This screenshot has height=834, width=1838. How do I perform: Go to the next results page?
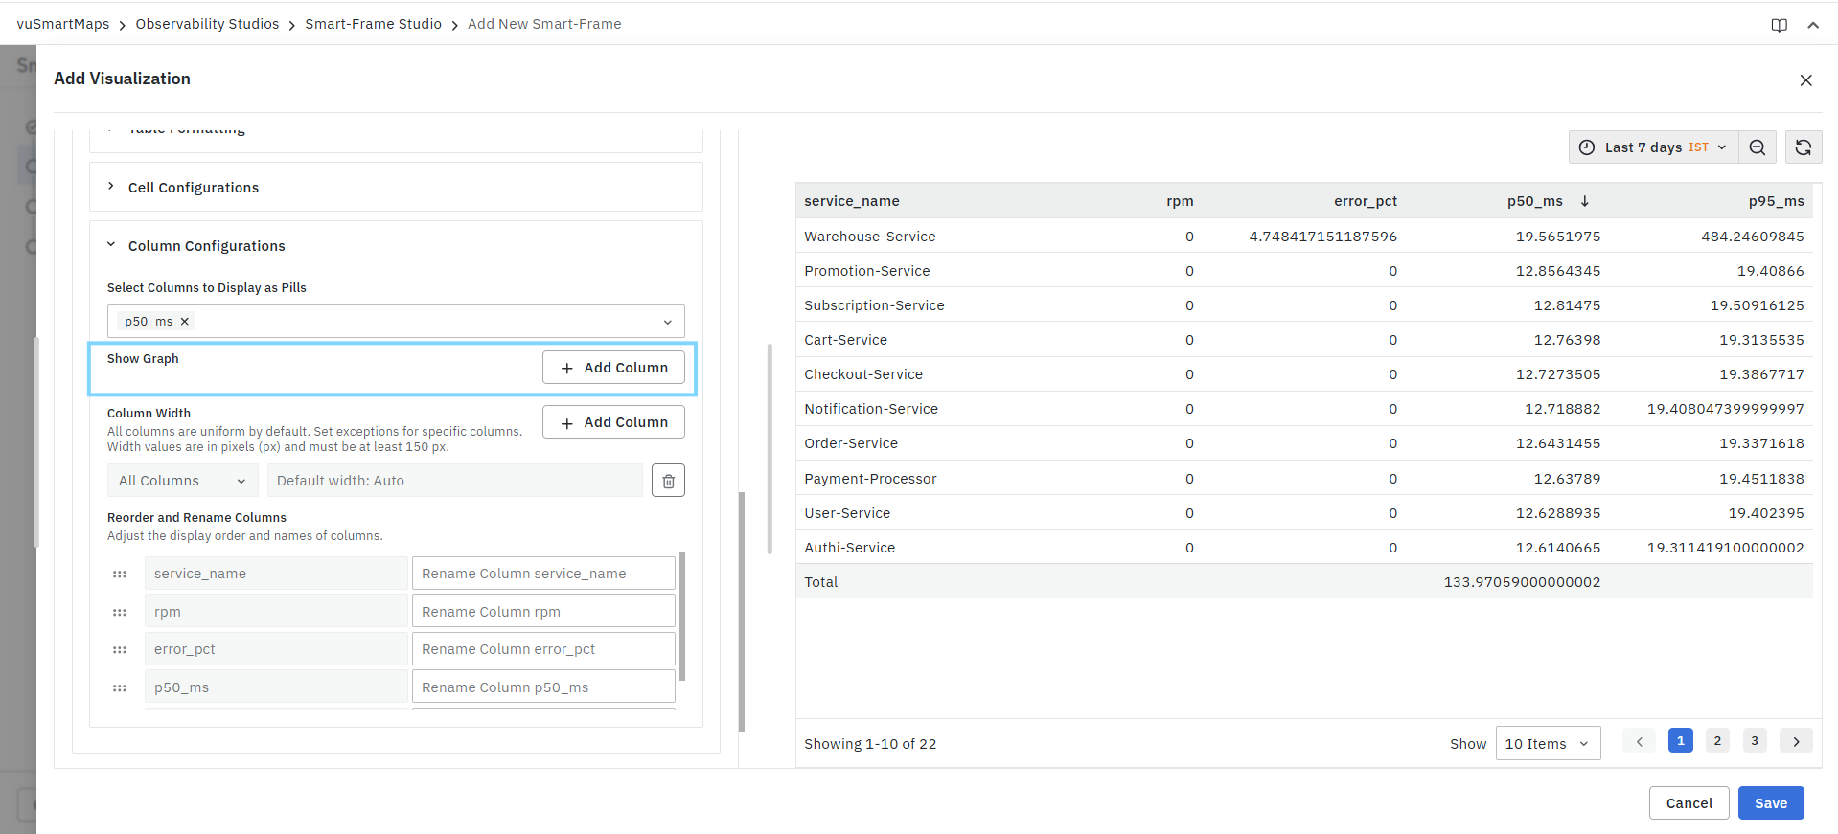click(x=1796, y=741)
